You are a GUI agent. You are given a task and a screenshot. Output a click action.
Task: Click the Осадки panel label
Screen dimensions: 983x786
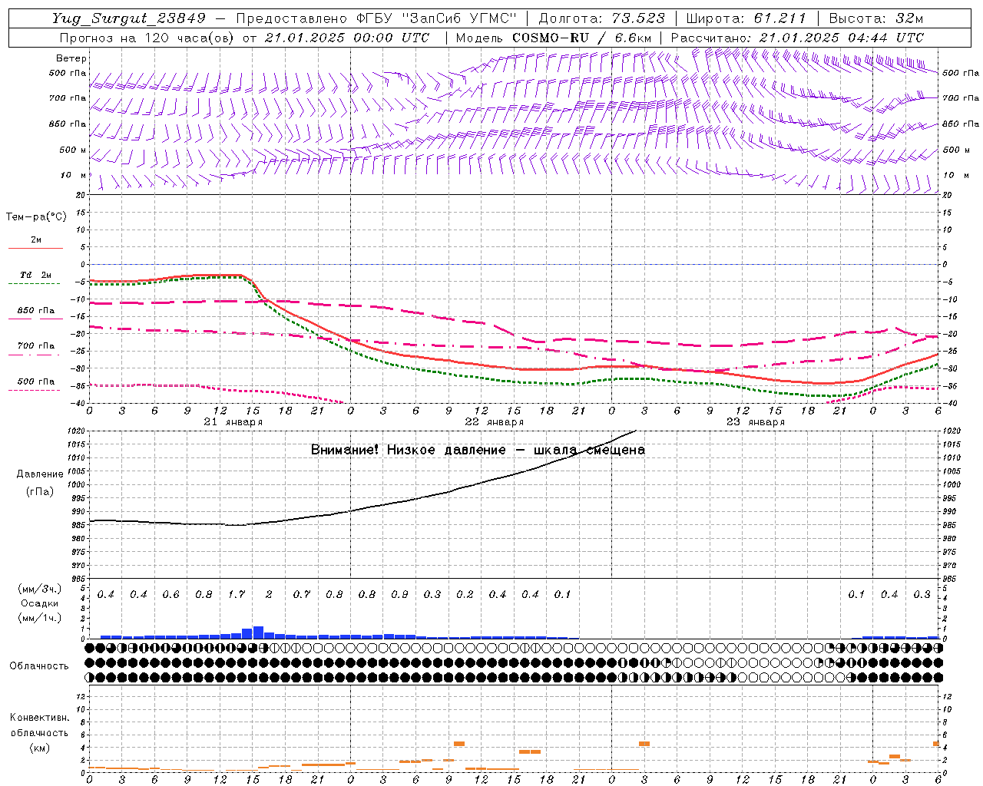coord(40,603)
